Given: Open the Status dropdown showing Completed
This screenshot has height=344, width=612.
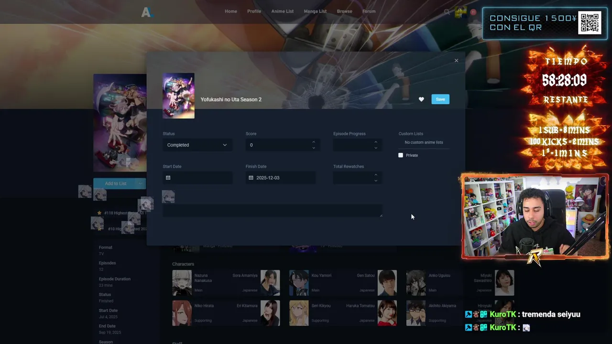Looking at the screenshot, I should [197, 145].
